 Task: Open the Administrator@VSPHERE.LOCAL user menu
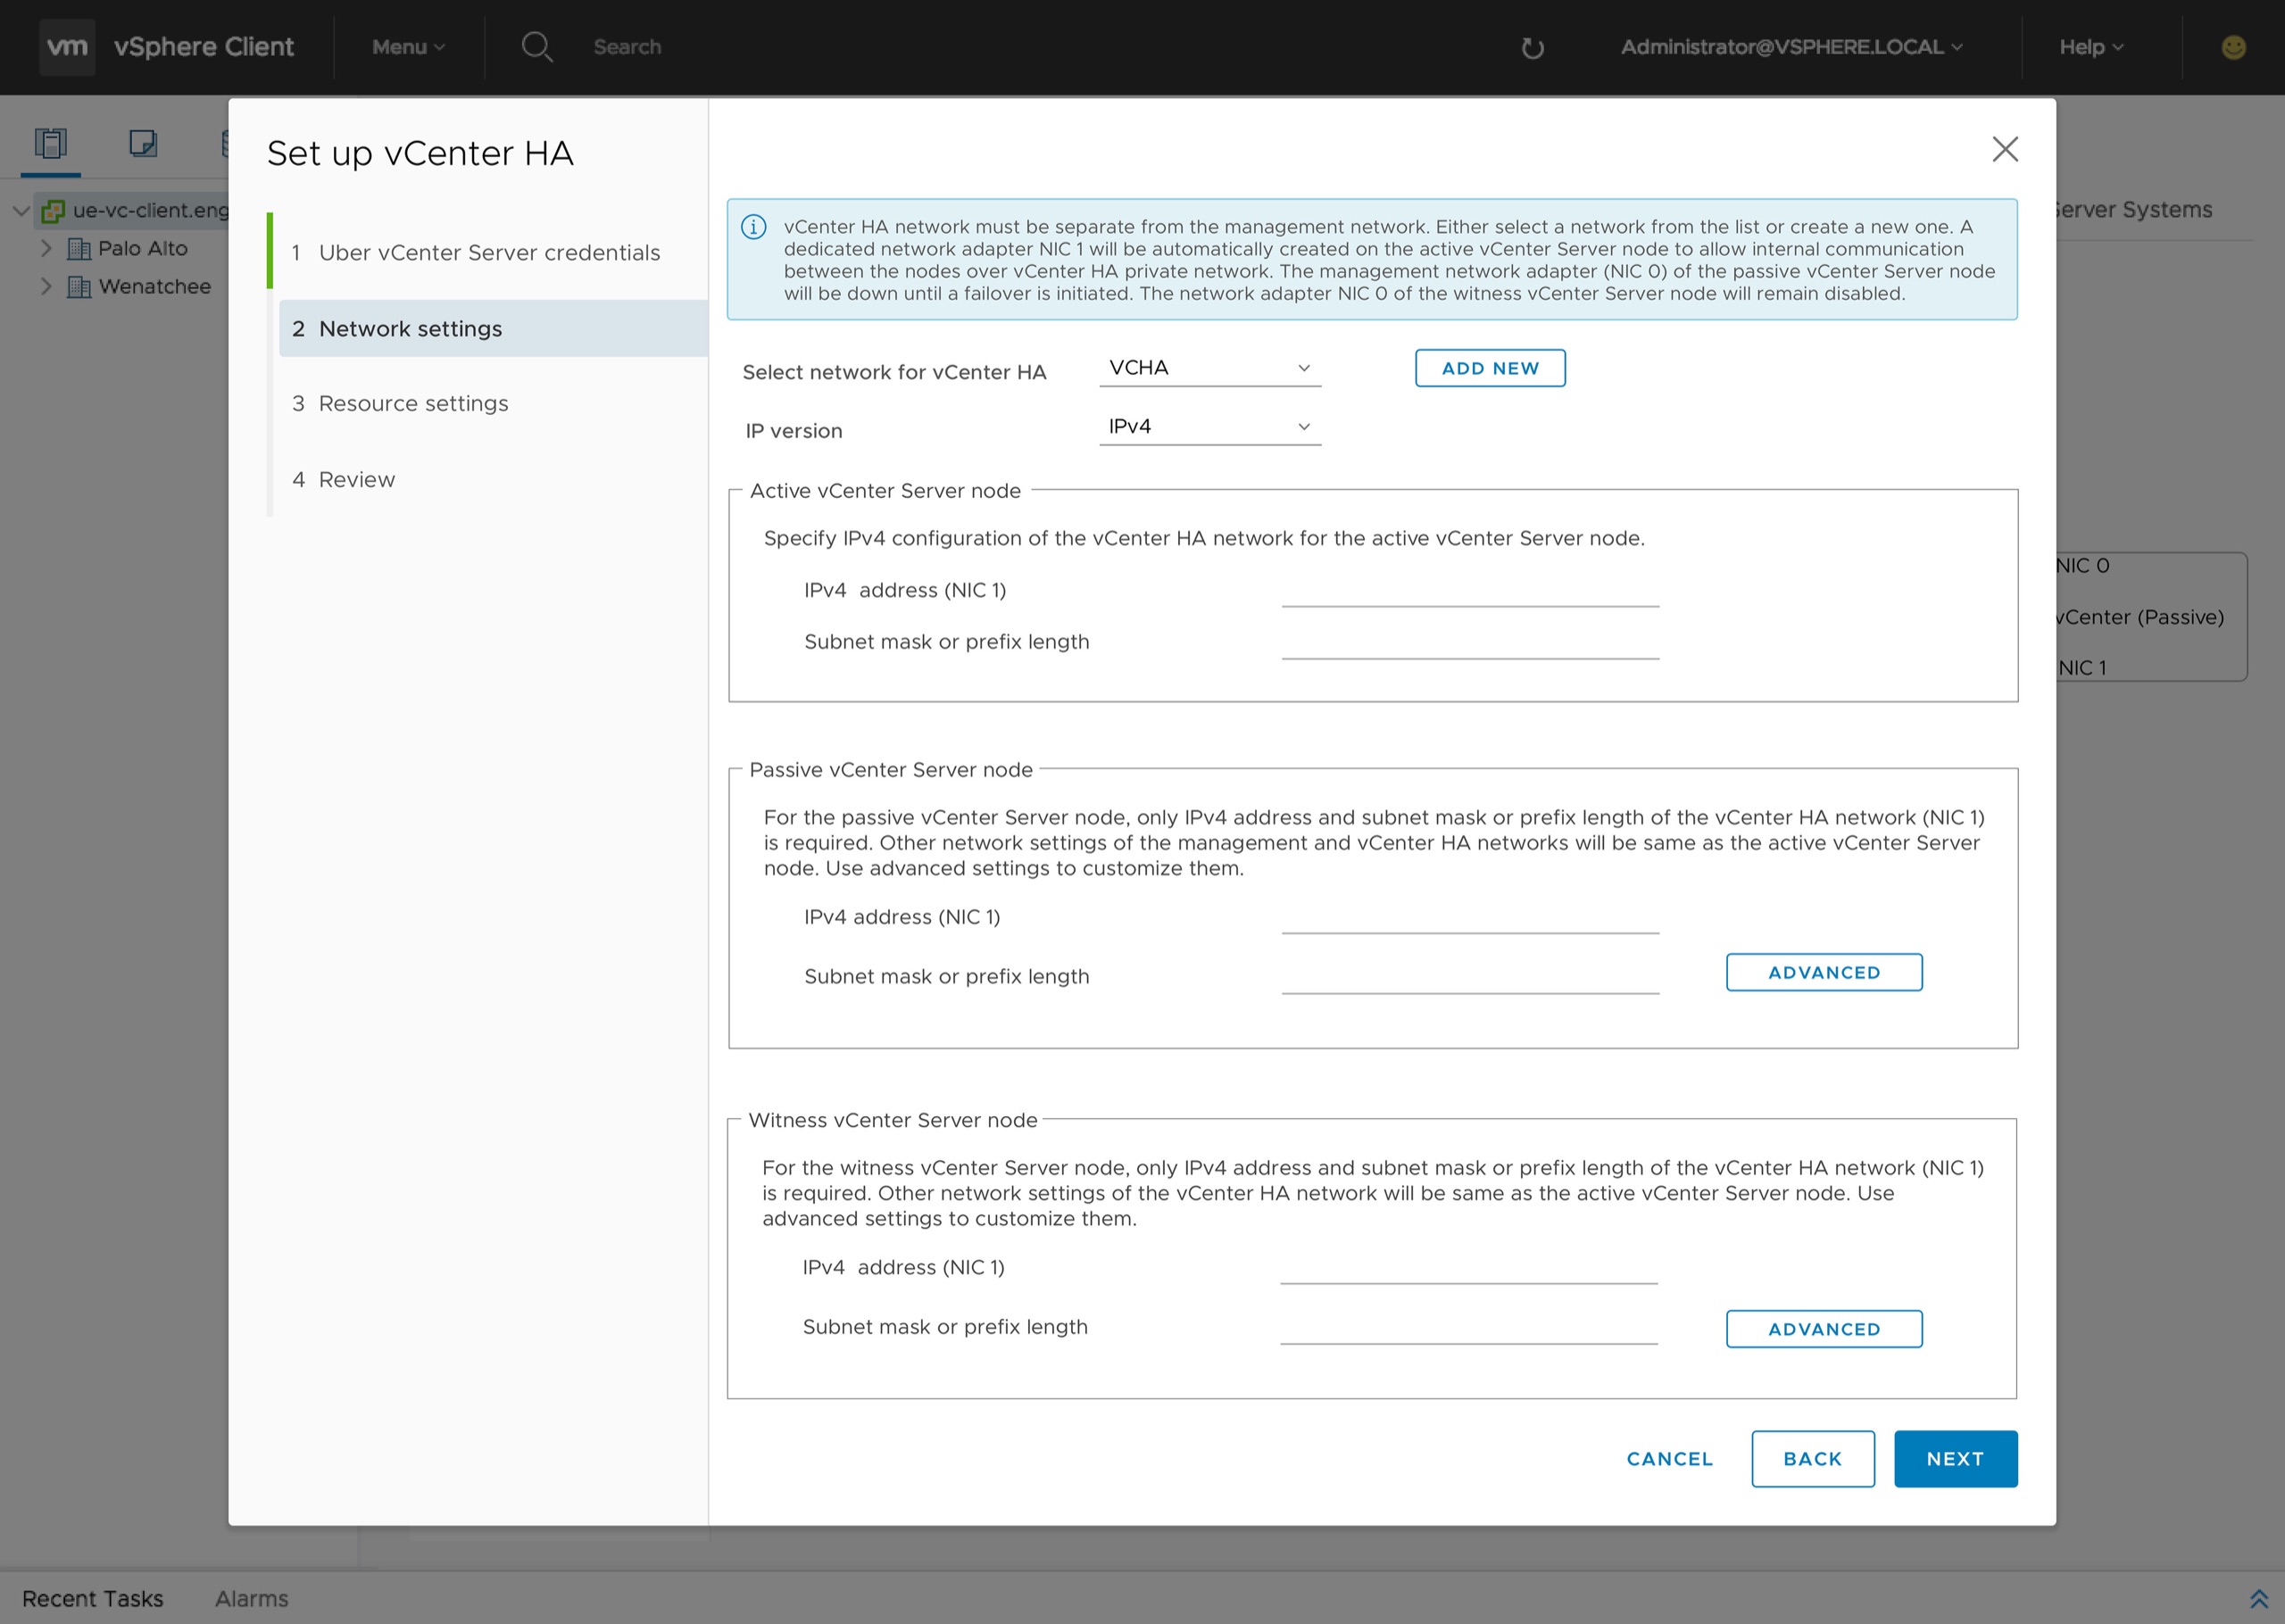pos(1791,47)
